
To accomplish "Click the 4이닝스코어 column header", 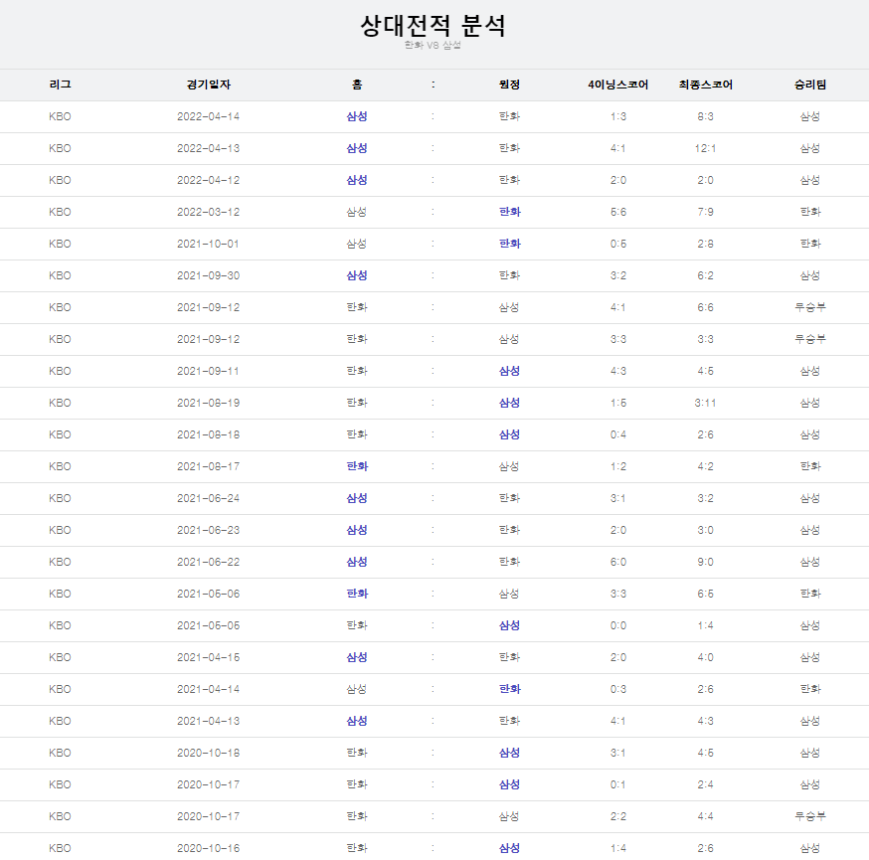I will click(617, 85).
